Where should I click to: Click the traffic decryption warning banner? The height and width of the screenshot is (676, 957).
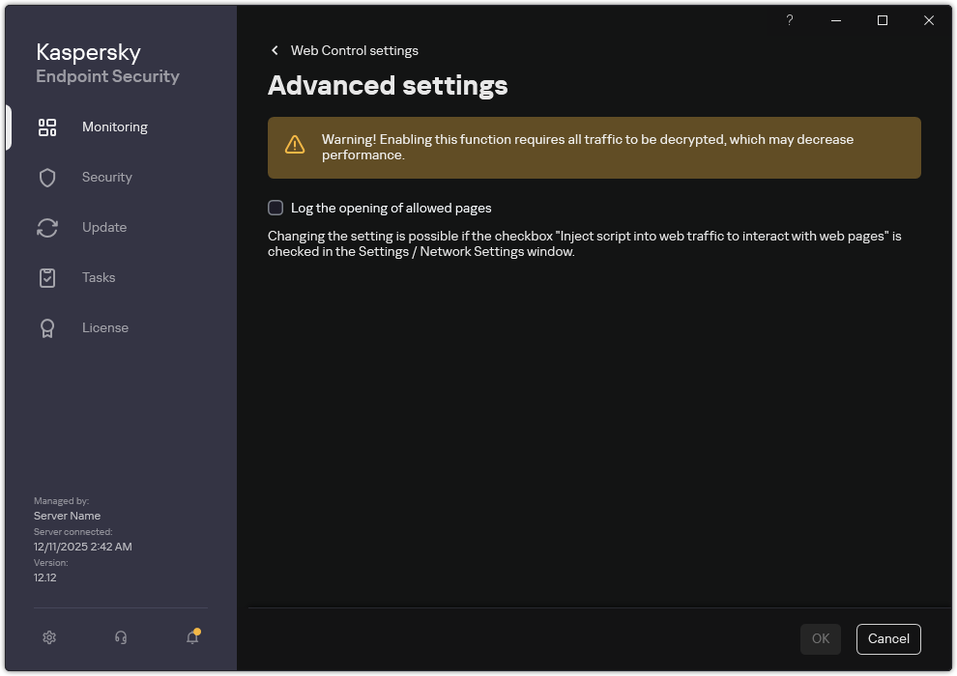[x=594, y=148]
